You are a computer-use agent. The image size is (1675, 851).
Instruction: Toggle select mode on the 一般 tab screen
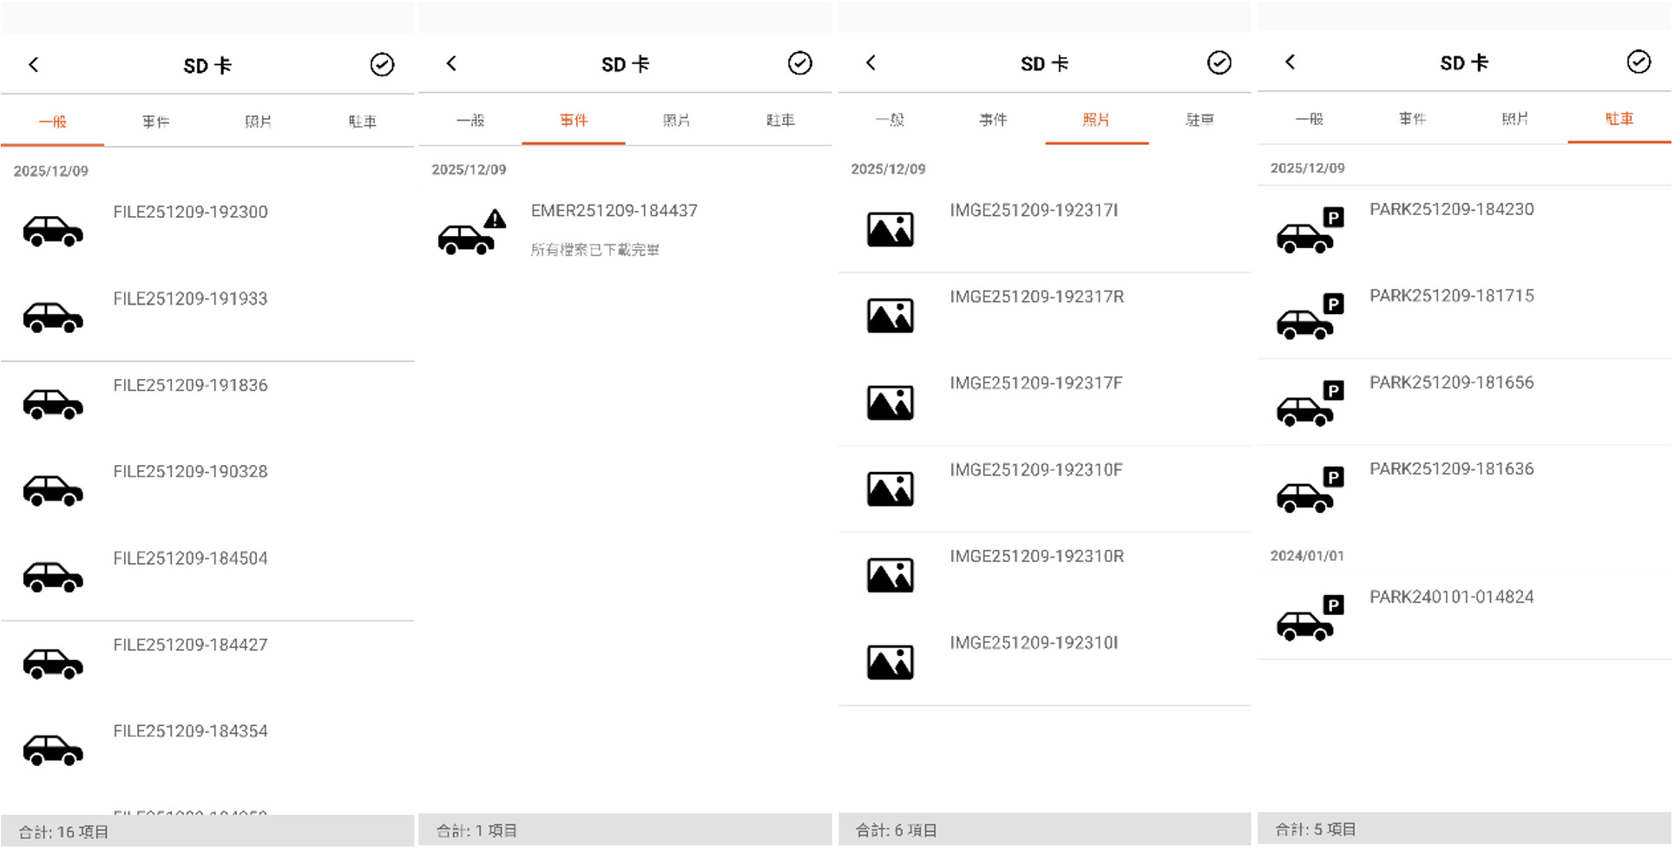click(382, 64)
